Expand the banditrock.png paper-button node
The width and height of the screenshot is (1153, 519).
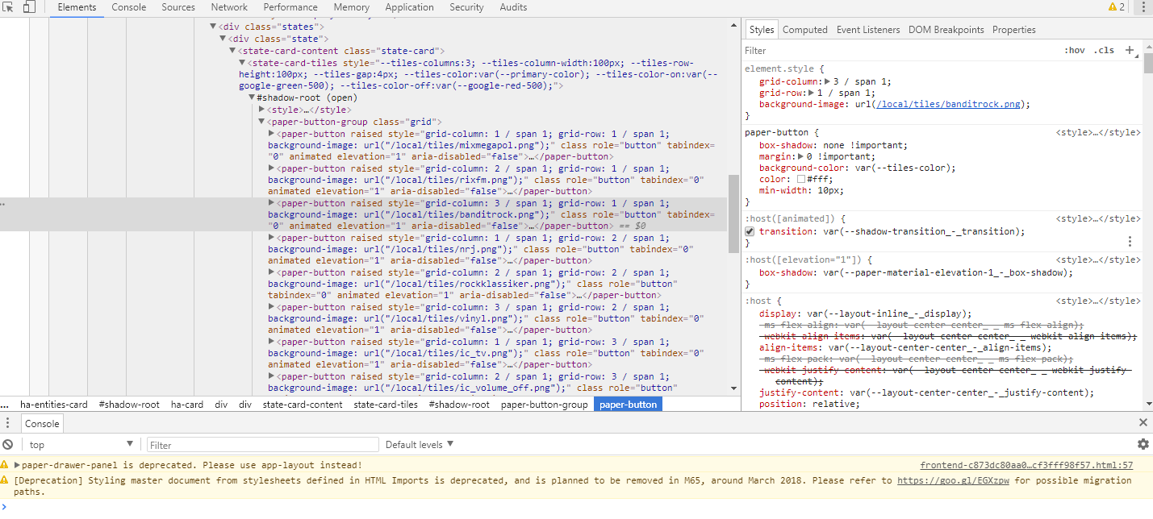click(x=272, y=204)
